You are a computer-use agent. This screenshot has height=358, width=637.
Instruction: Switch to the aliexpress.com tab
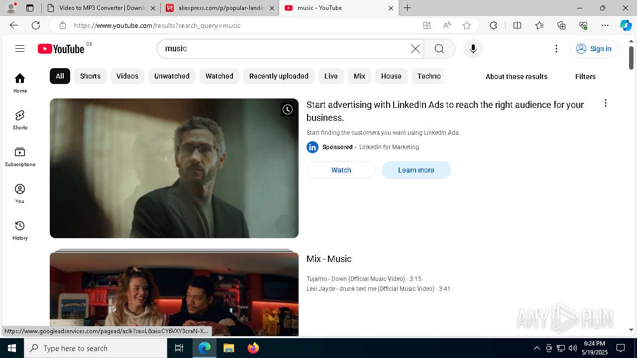pos(220,8)
